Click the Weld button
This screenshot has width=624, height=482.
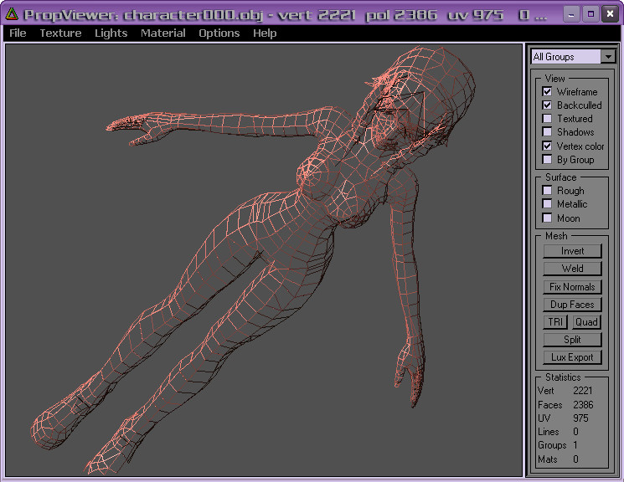click(572, 269)
